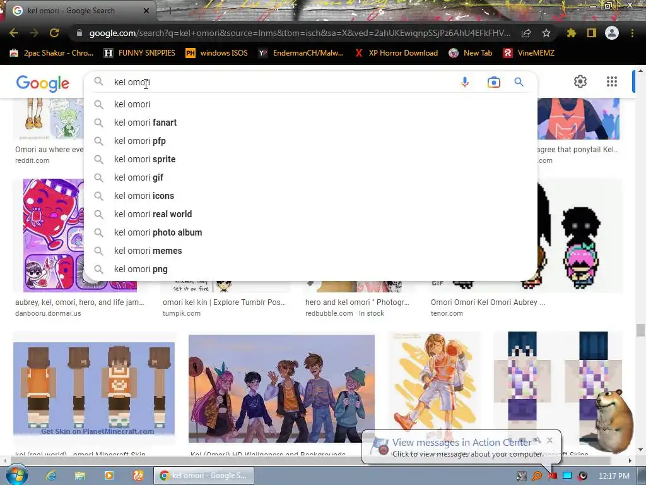Click the reddit.com source link
Viewport: 646px width, 485px height.
(32, 160)
